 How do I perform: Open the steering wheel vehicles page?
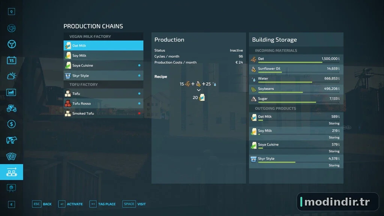[x=12, y=44]
